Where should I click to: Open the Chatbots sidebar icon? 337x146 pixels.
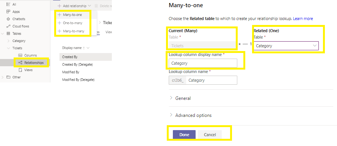click(x=8, y=19)
